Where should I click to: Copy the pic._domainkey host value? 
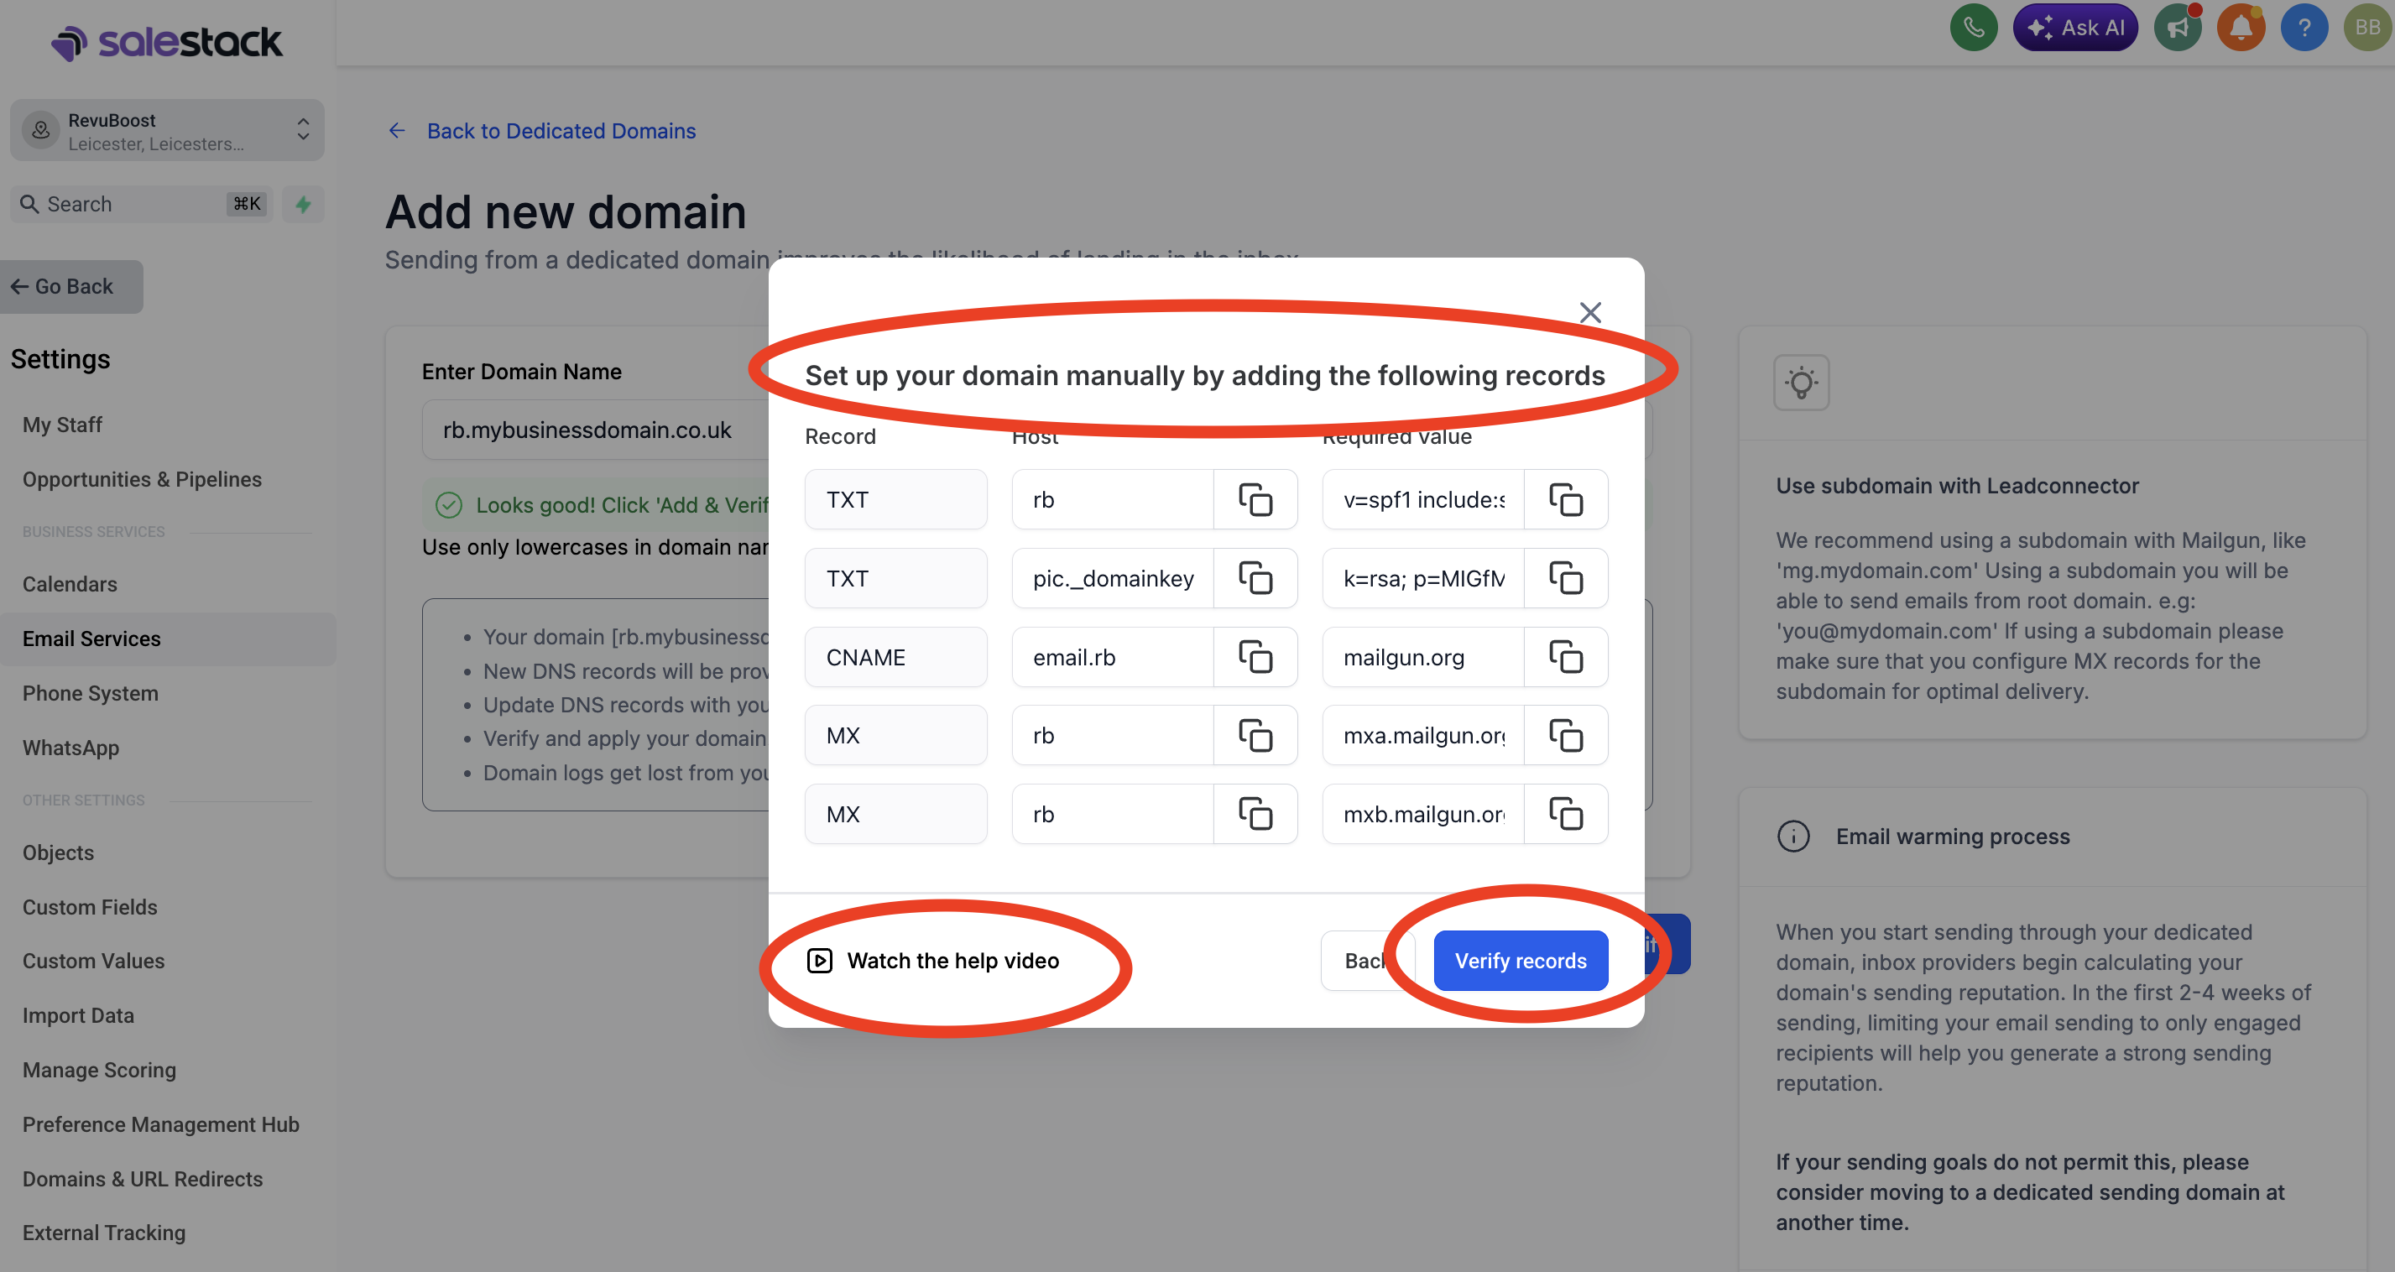point(1255,578)
